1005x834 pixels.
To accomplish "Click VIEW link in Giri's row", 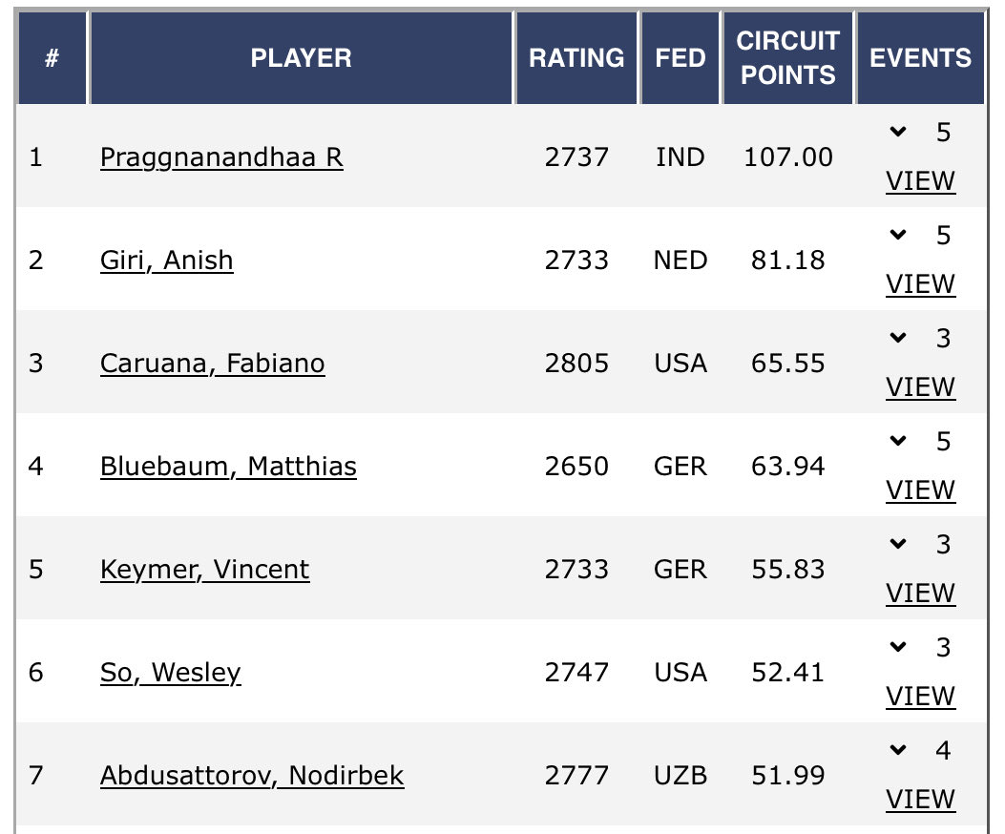I will pyautogui.click(x=920, y=283).
